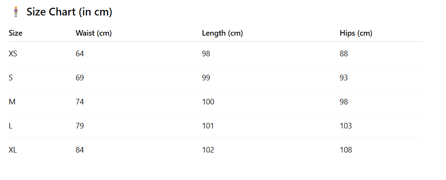Select the Hips (cm) column header
Image resolution: width=446 pixels, height=180 pixels.
356,33
